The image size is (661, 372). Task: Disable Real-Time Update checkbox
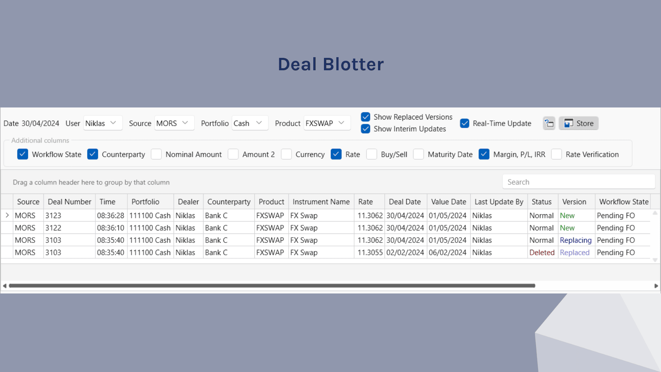465,123
